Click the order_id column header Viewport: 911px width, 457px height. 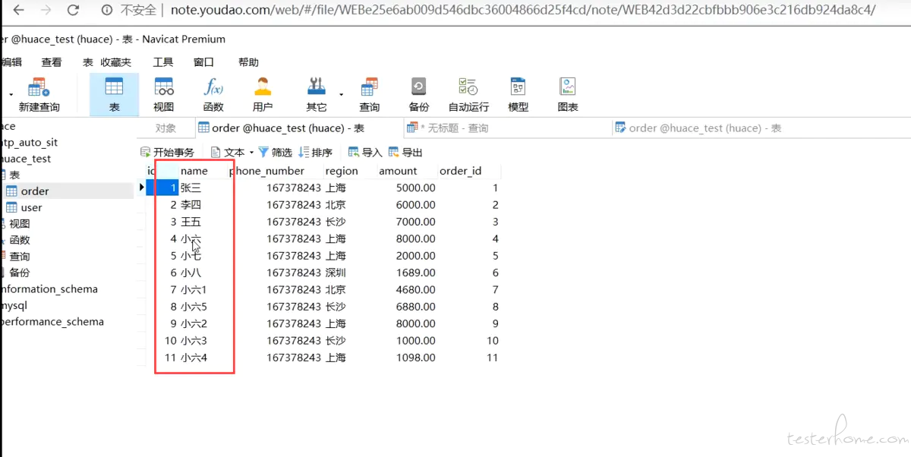point(460,171)
